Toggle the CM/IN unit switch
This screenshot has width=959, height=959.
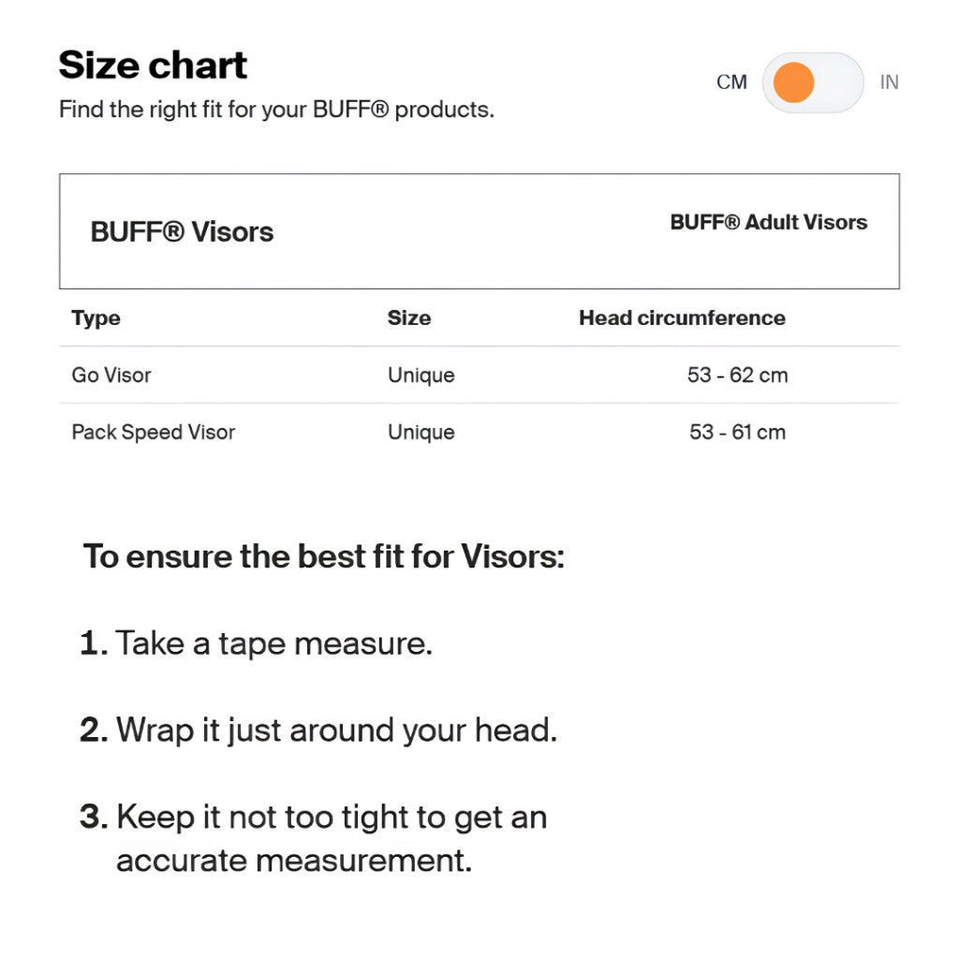pos(812,82)
